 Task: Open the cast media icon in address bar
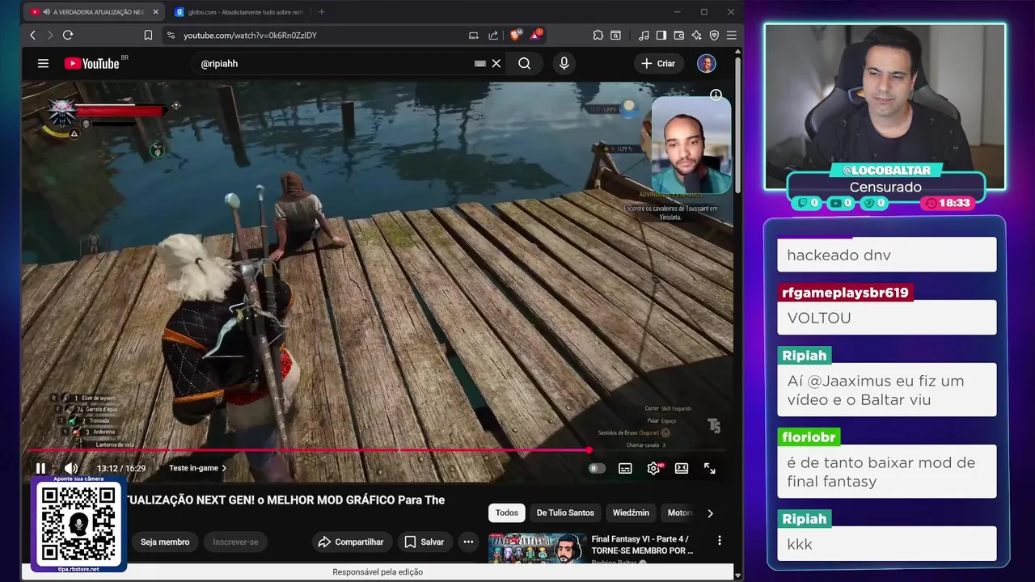pyautogui.click(x=474, y=35)
